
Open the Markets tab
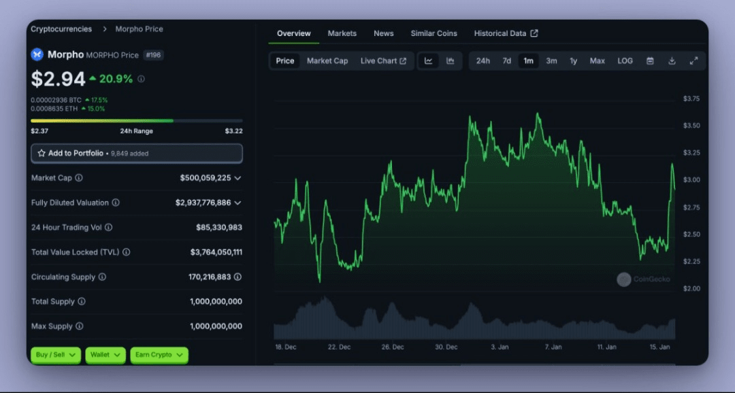[x=342, y=33]
